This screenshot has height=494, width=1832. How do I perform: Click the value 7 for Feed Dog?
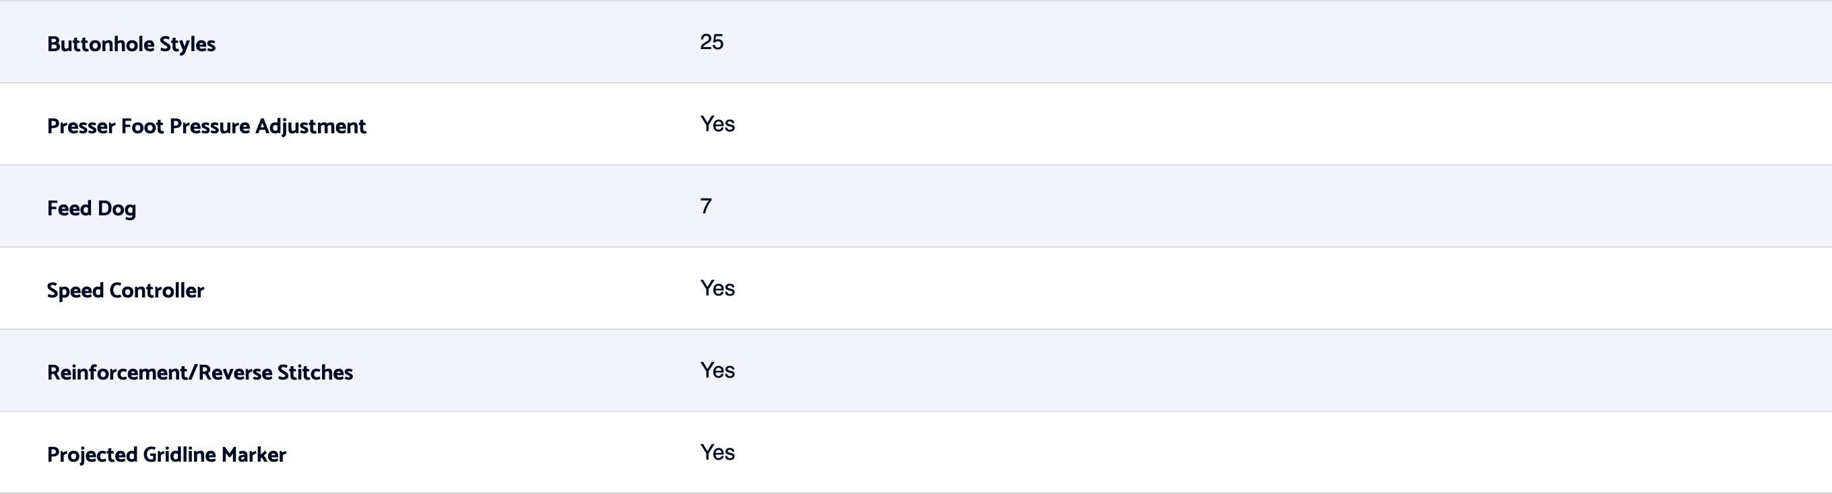(x=705, y=206)
